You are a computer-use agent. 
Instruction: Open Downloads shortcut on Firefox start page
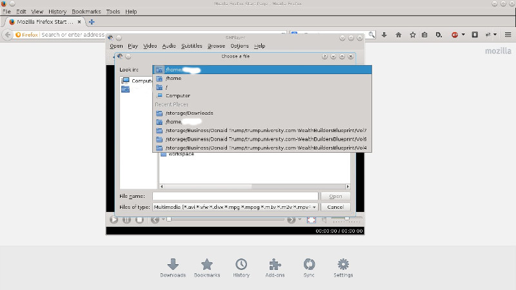pyautogui.click(x=173, y=267)
